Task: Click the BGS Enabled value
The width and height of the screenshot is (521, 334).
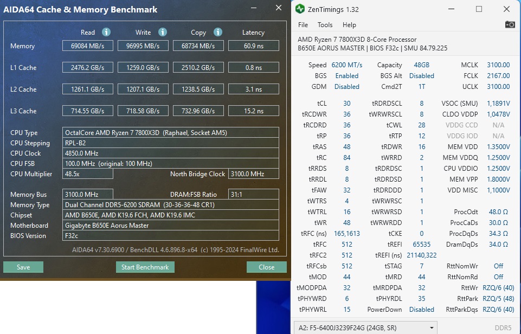Action: pos(346,76)
